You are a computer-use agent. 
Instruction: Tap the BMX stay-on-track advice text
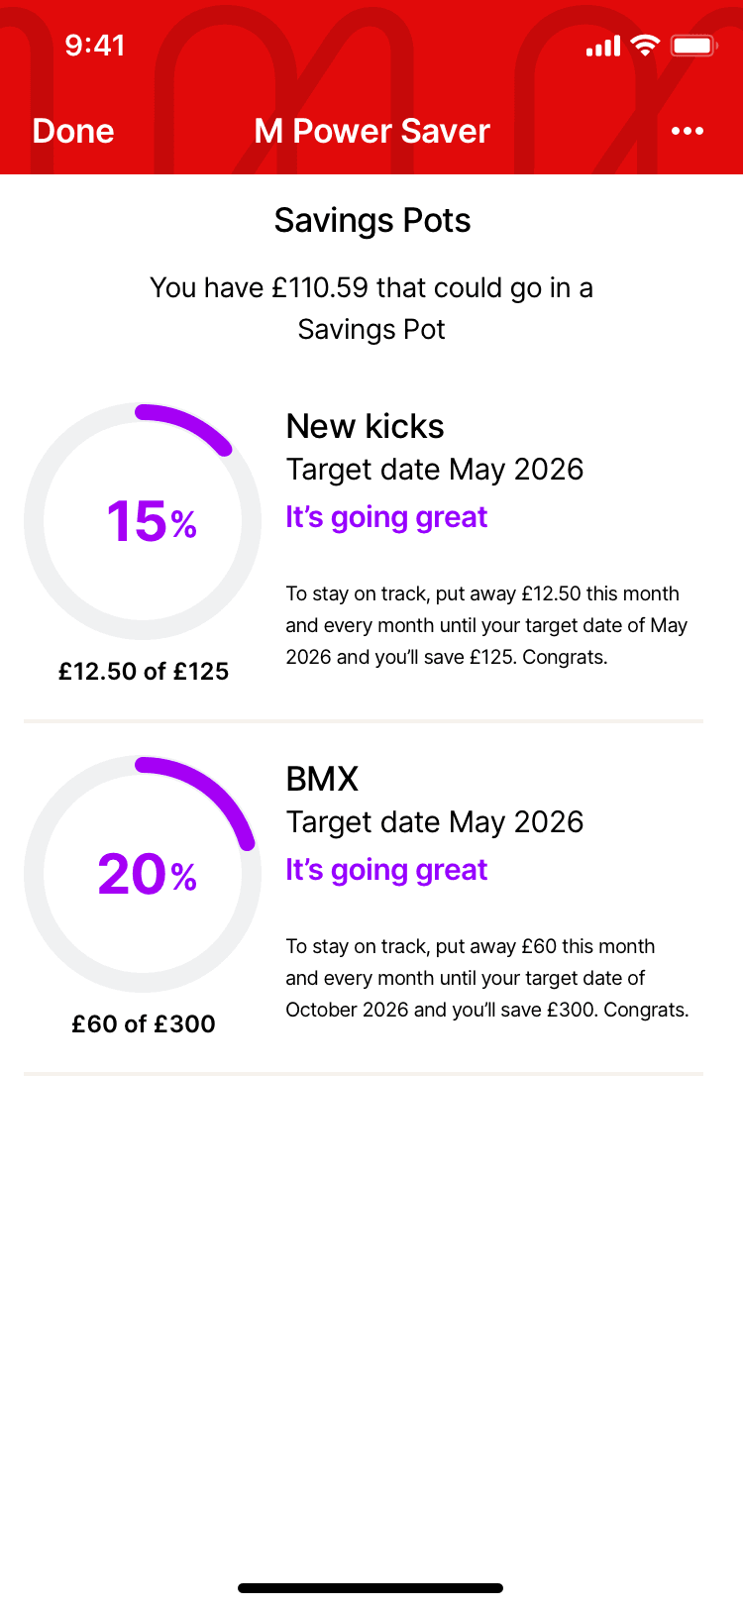point(486,978)
